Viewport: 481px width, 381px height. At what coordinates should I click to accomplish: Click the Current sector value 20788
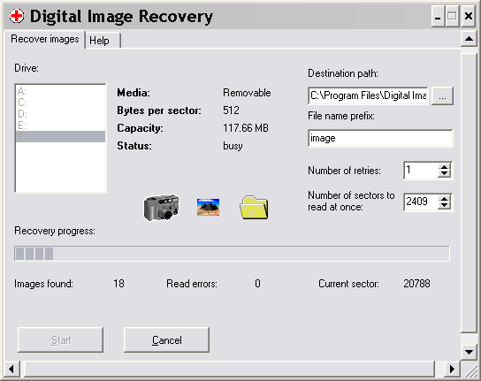416,284
